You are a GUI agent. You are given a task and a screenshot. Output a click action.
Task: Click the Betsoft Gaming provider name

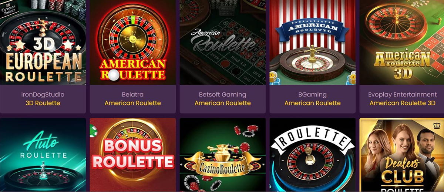[x=223, y=94]
